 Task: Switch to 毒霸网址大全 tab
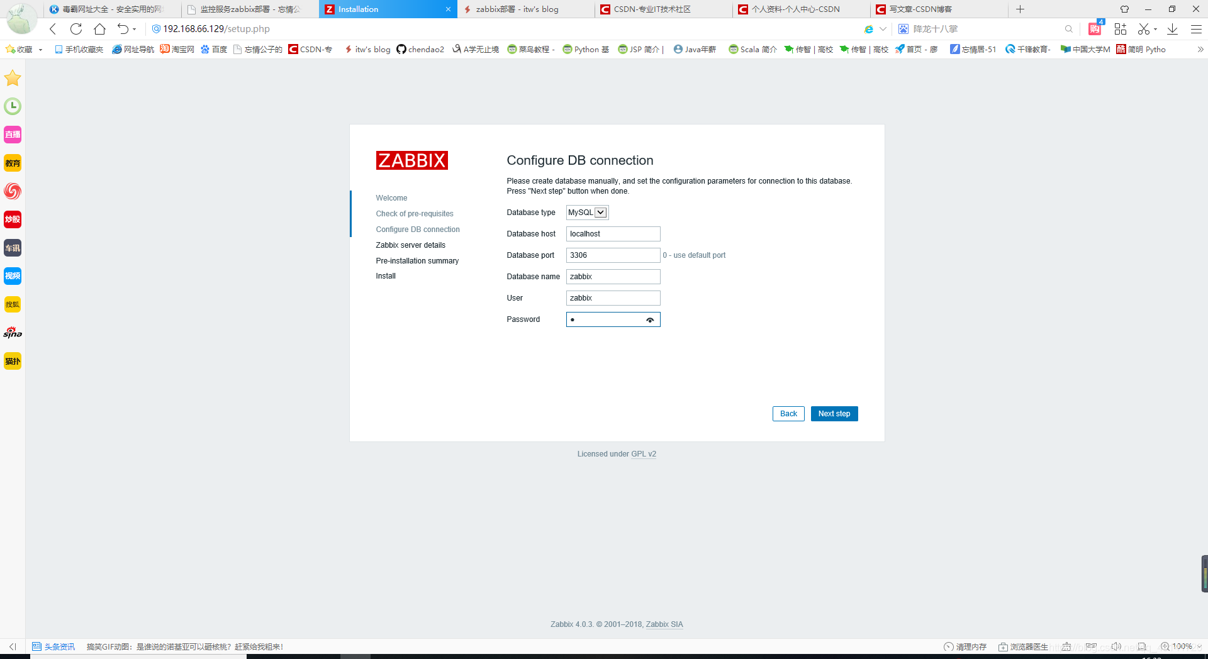point(112,9)
